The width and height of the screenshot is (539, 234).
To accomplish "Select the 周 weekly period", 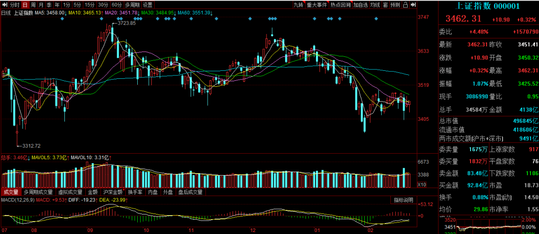I will click(x=33, y=5).
